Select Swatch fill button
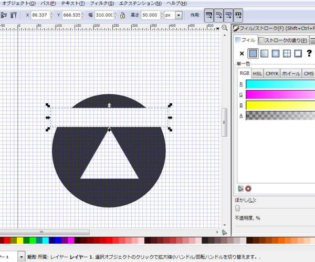The width and height of the screenshot is (315, 262). coord(298,53)
